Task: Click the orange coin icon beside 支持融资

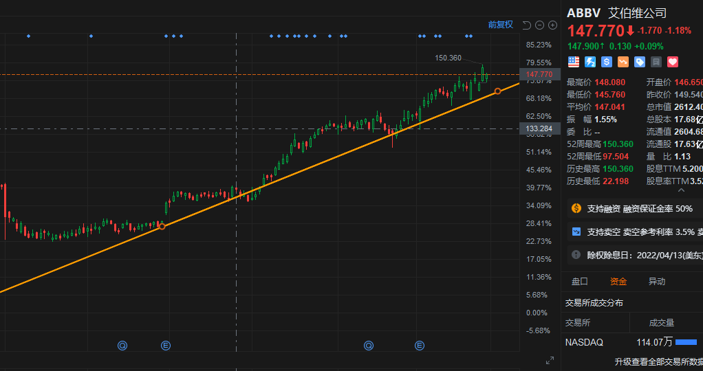Action: point(576,208)
